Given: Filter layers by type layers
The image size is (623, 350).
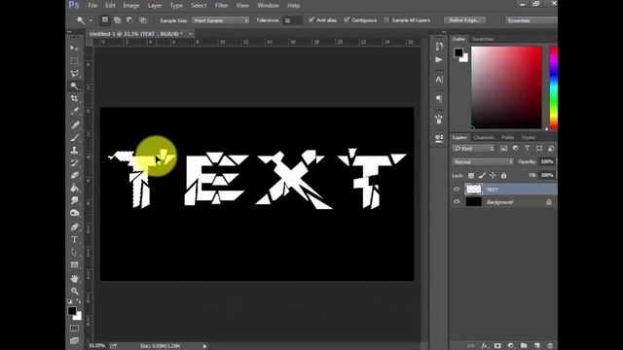Looking at the screenshot, I should (x=528, y=148).
